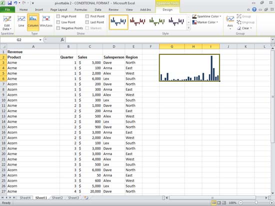Select the Revenue cell in A1
Screen dimensions: 275x206
pos(33,52)
